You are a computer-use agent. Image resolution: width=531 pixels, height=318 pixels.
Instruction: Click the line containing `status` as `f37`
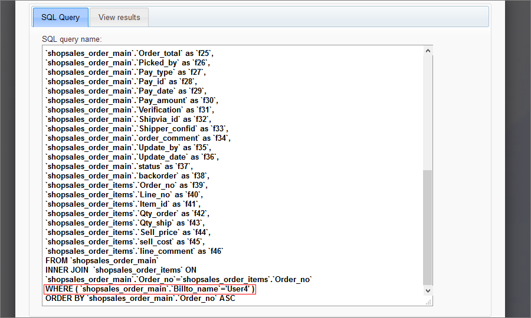point(119,167)
